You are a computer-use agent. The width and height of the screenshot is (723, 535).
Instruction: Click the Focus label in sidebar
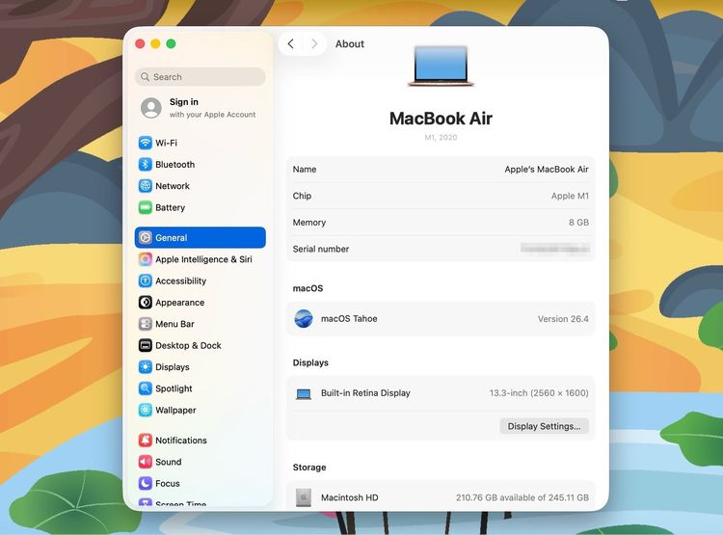point(168,483)
